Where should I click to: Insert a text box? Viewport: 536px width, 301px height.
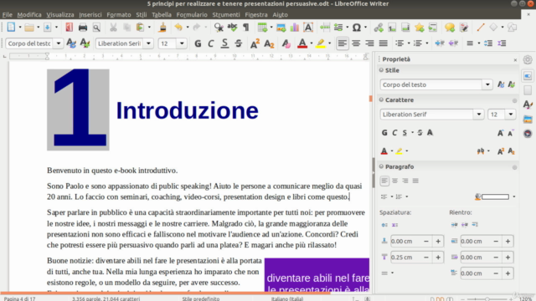coord(308,28)
